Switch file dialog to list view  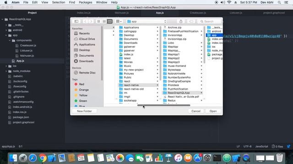pos(104,21)
